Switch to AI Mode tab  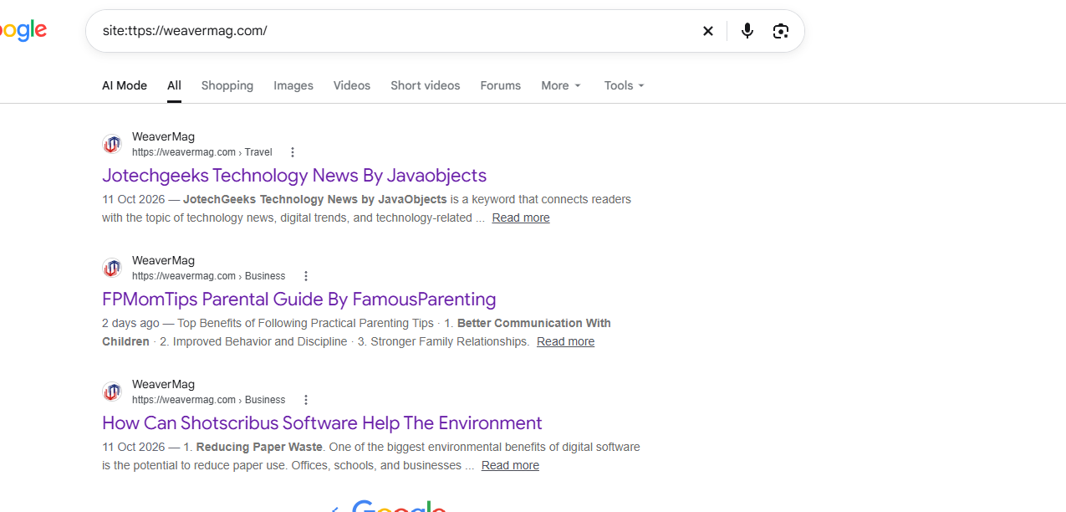125,85
